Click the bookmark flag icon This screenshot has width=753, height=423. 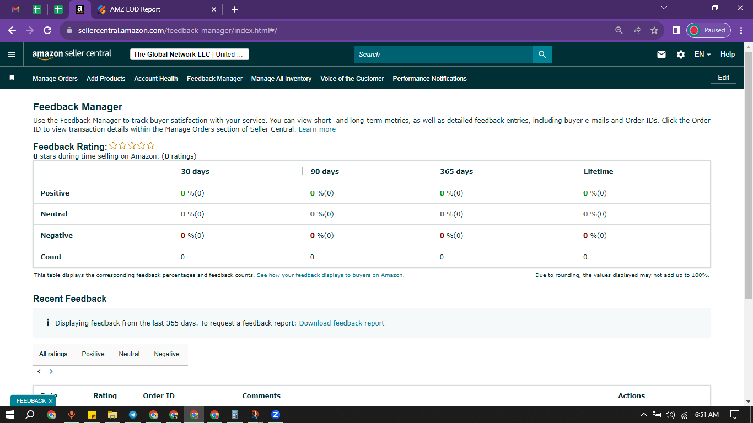[x=12, y=78]
